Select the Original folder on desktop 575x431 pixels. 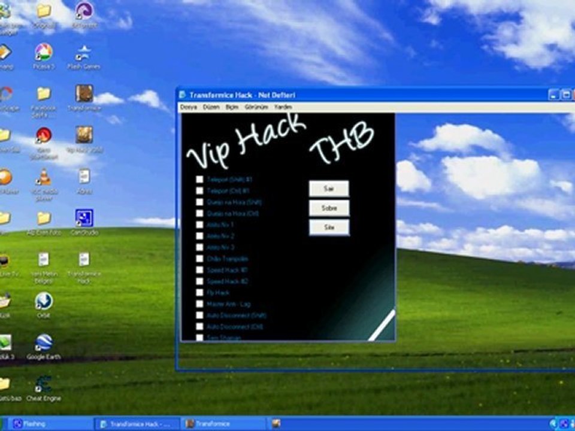click(x=44, y=15)
